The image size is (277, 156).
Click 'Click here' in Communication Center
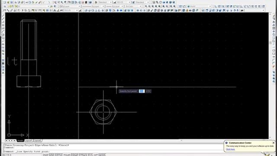(x=230, y=149)
